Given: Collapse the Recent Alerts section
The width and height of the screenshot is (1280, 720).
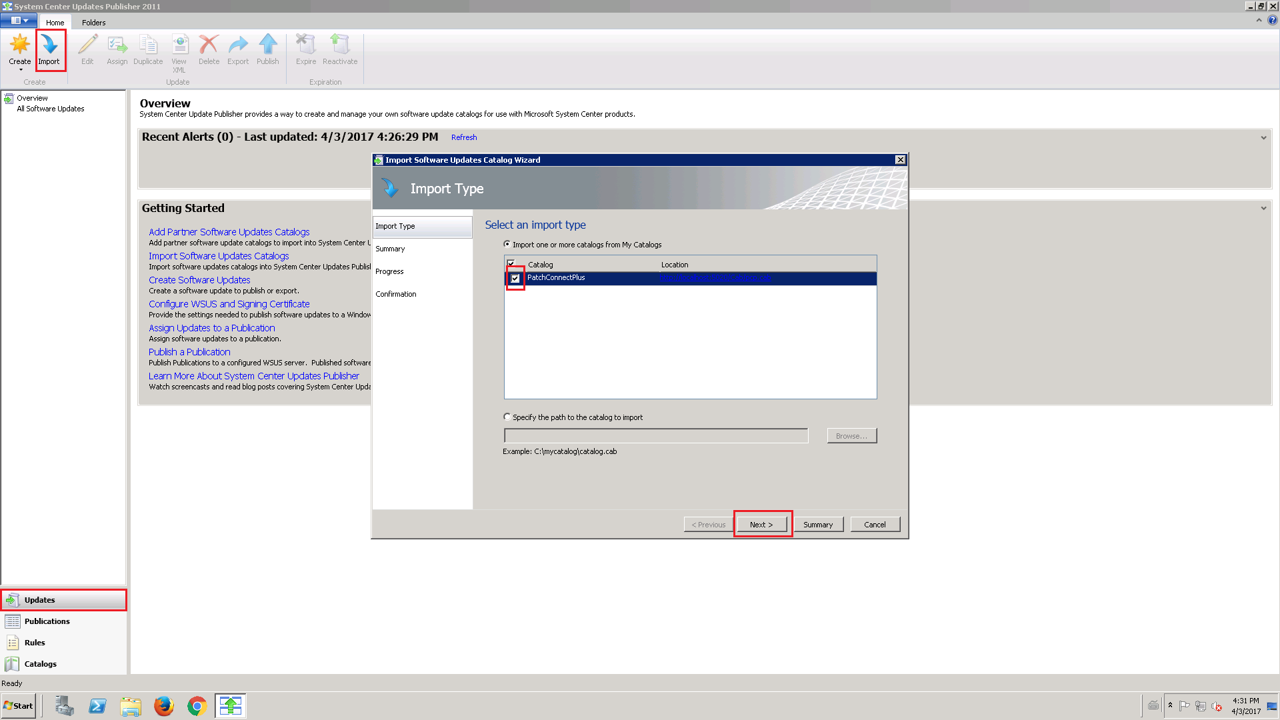Looking at the screenshot, I should (1264, 137).
